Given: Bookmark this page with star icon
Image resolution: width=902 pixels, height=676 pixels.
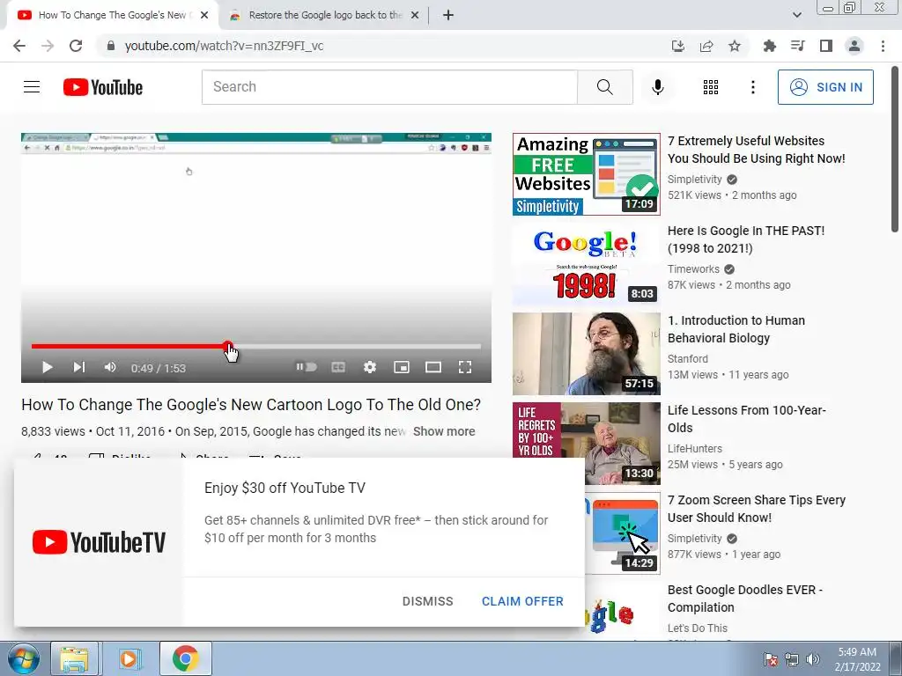Looking at the screenshot, I should click(x=735, y=46).
